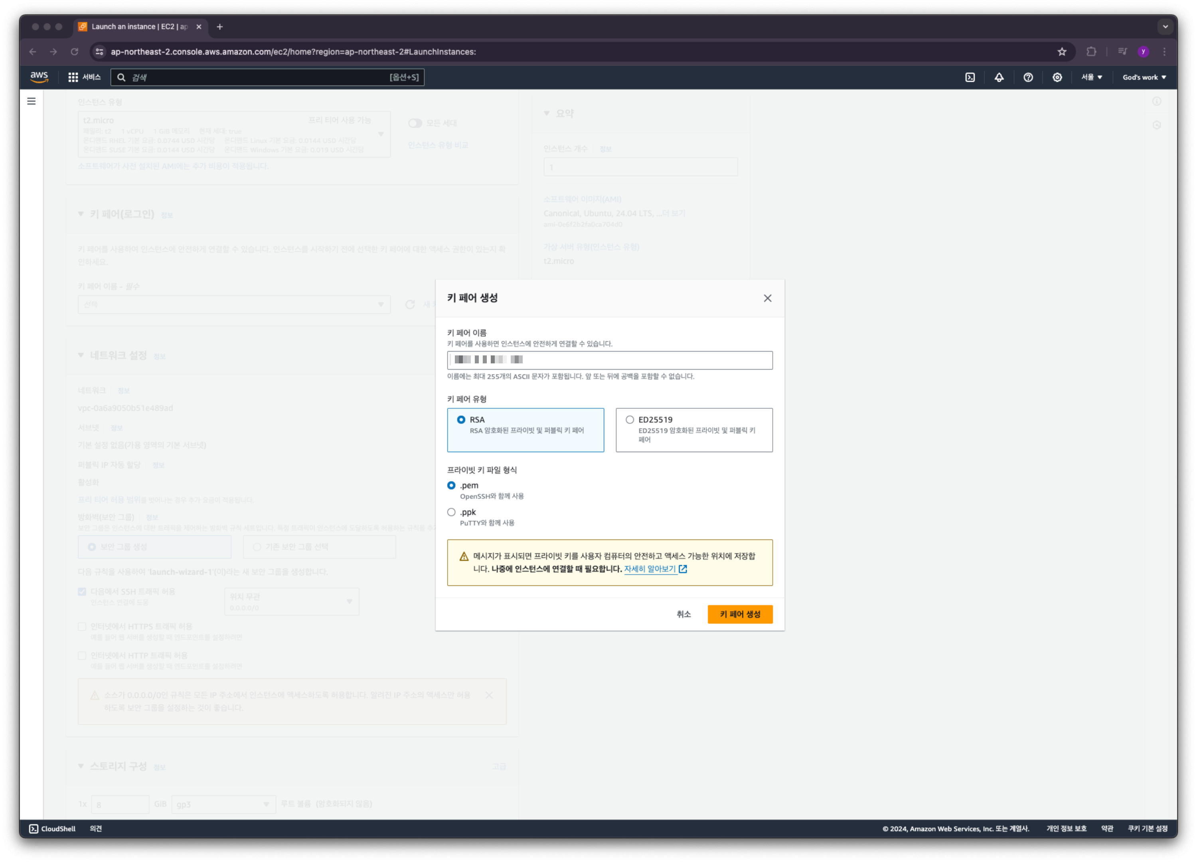Open the browser media control icon

(x=1122, y=52)
